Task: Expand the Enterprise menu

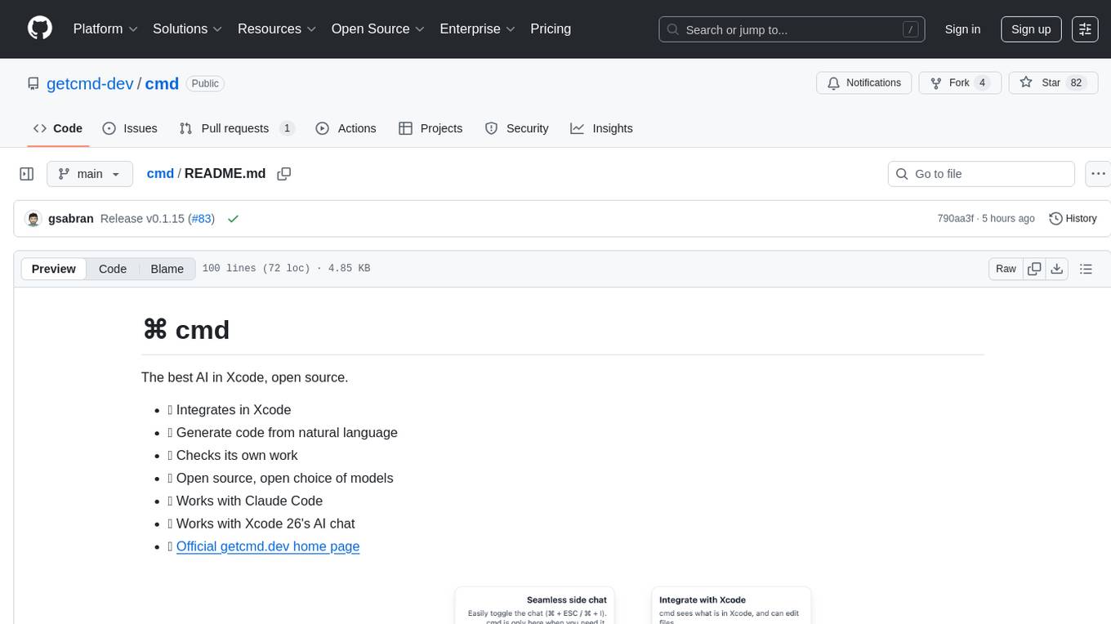Action: click(x=477, y=29)
